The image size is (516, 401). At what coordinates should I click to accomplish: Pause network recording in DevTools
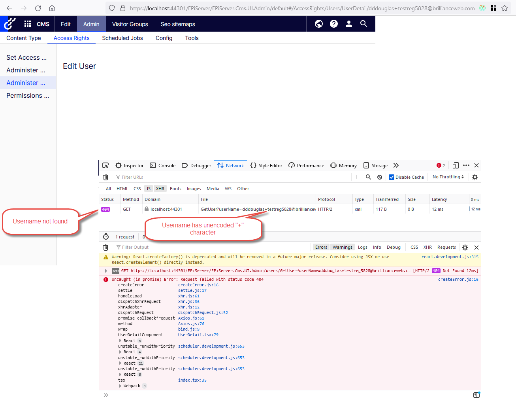pos(358,177)
